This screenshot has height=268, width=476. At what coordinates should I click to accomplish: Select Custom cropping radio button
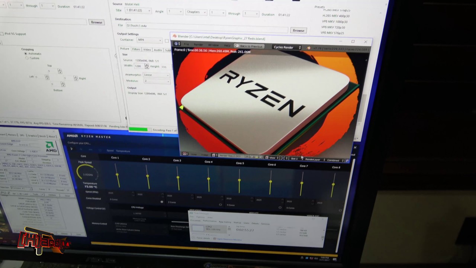pos(27,58)
